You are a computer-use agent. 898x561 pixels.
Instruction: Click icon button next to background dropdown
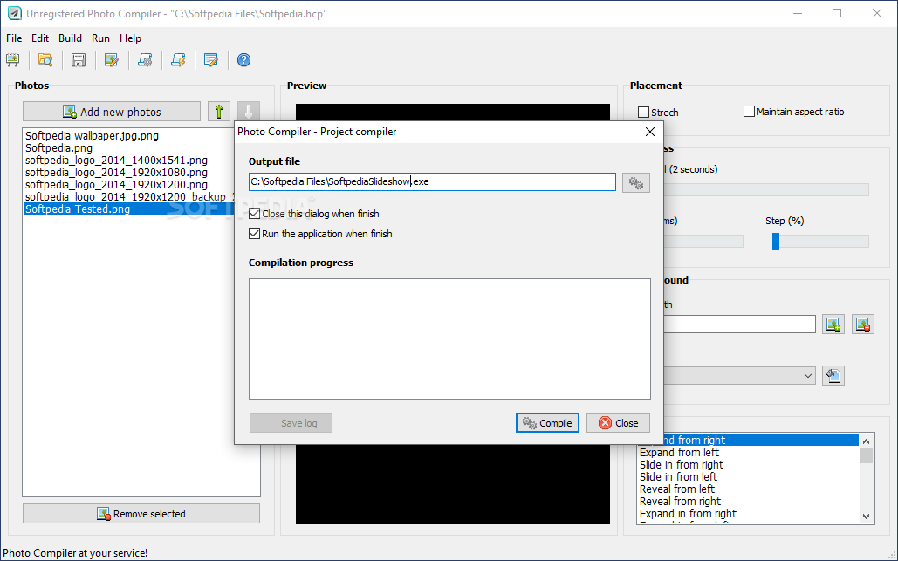833,375
